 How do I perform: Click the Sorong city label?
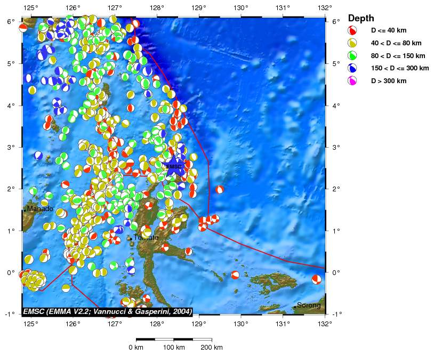click(309, 305)
